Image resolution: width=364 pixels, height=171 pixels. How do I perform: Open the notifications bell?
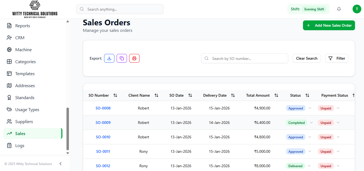[x=339, y=9]
